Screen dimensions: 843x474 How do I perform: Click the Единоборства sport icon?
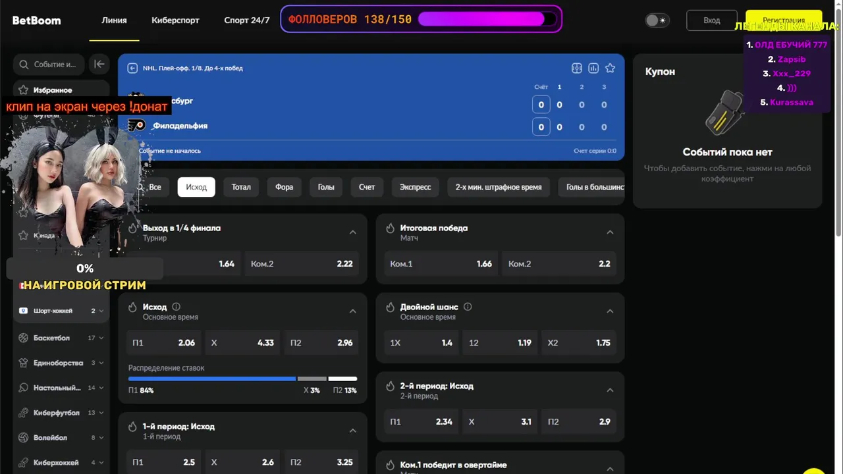[x=24, y=363]
